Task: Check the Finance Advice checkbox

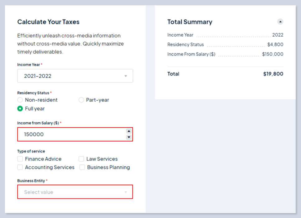Action: pos(20,159)
